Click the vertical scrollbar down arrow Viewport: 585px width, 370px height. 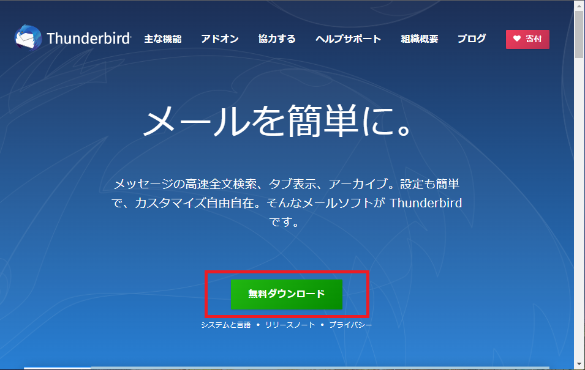579,364
